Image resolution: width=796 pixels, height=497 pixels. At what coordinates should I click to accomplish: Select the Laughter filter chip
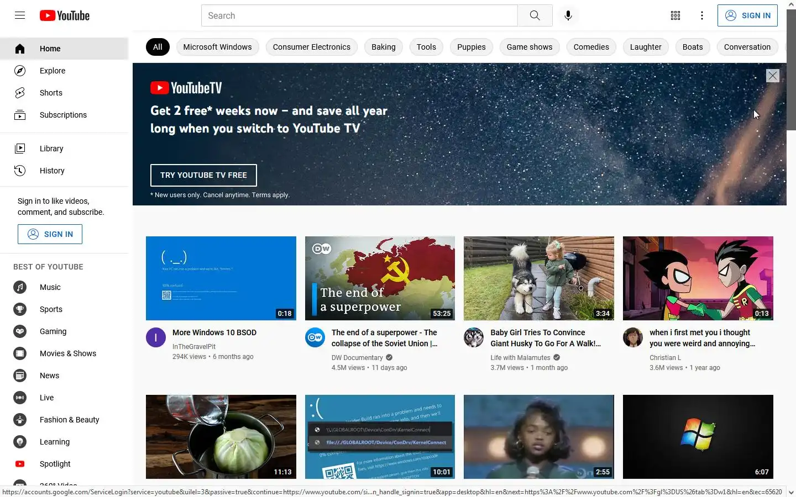[x=646, y=47]
